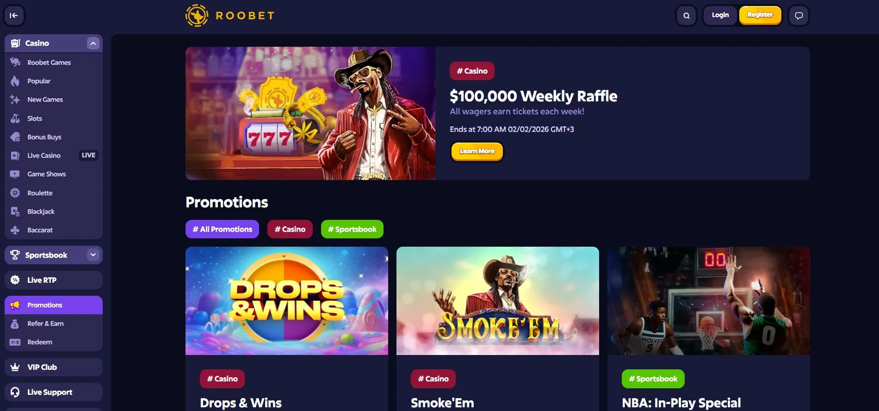Select the Bonus Buys sidebar icon
879x411 pixels.
pos(15,137)
